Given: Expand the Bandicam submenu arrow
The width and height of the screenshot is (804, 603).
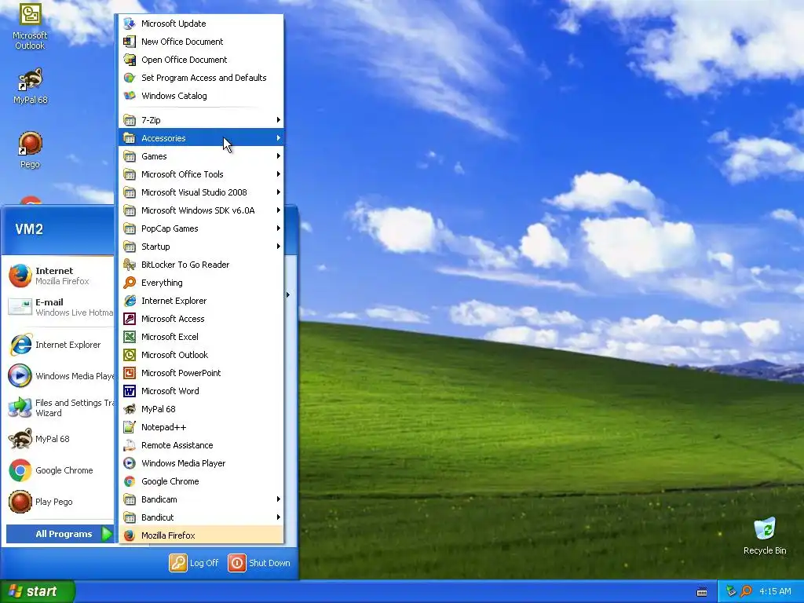Looking at the screenshot, I should 279,499.
